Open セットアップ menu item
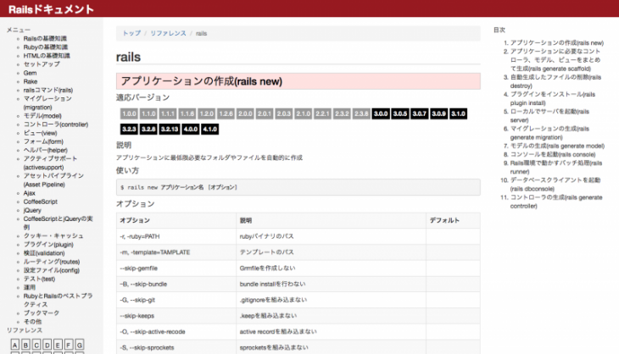The height and width of the screenshot is (354, 619). click(42, 64)
